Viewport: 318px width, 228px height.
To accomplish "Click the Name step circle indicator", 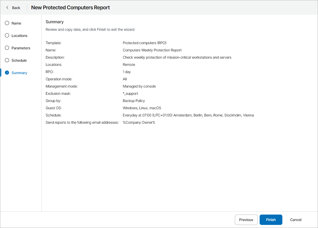I will click(x=7, y=23).
